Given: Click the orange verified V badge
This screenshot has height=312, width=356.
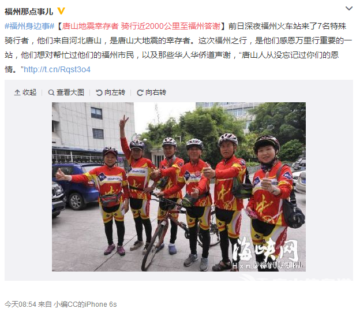Looking at the screenshot, I should pyautogui.click(x=61, y=11).
